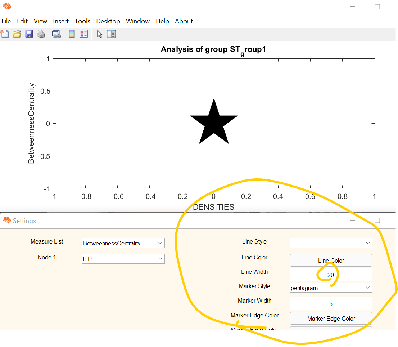This screenshot has height=347, width=398.
Task: Print the figure via the printer icon
Action: click(41, 34)
